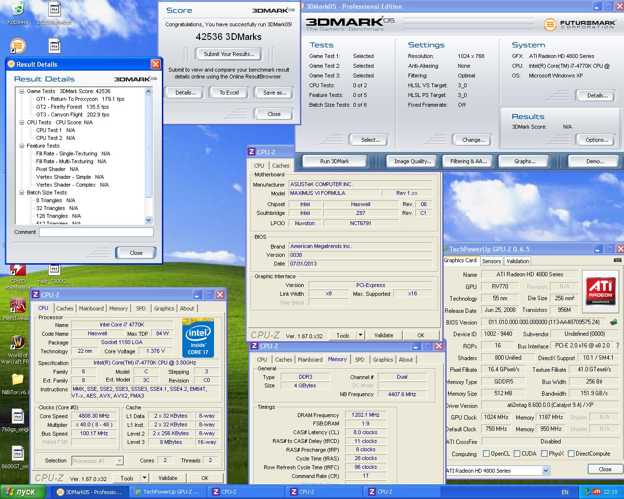Screen dimensions: 624x499
Task: Collapse the Batch Size Tests tree node
Action: pos(22,192)
